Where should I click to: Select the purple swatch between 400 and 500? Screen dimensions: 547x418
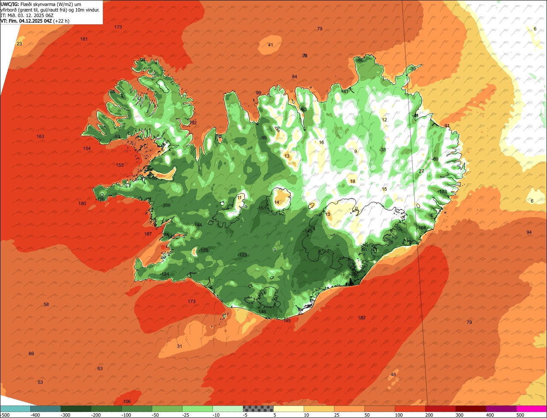[501, 409]
